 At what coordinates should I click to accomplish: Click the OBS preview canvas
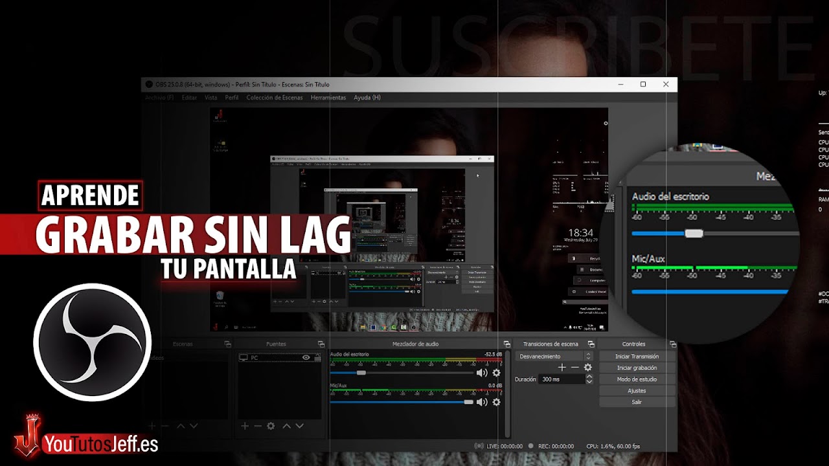409,219
